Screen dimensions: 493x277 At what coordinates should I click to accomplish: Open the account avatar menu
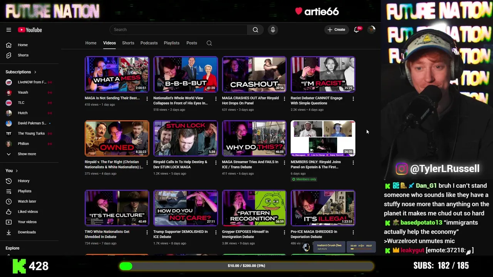(371, 30)
